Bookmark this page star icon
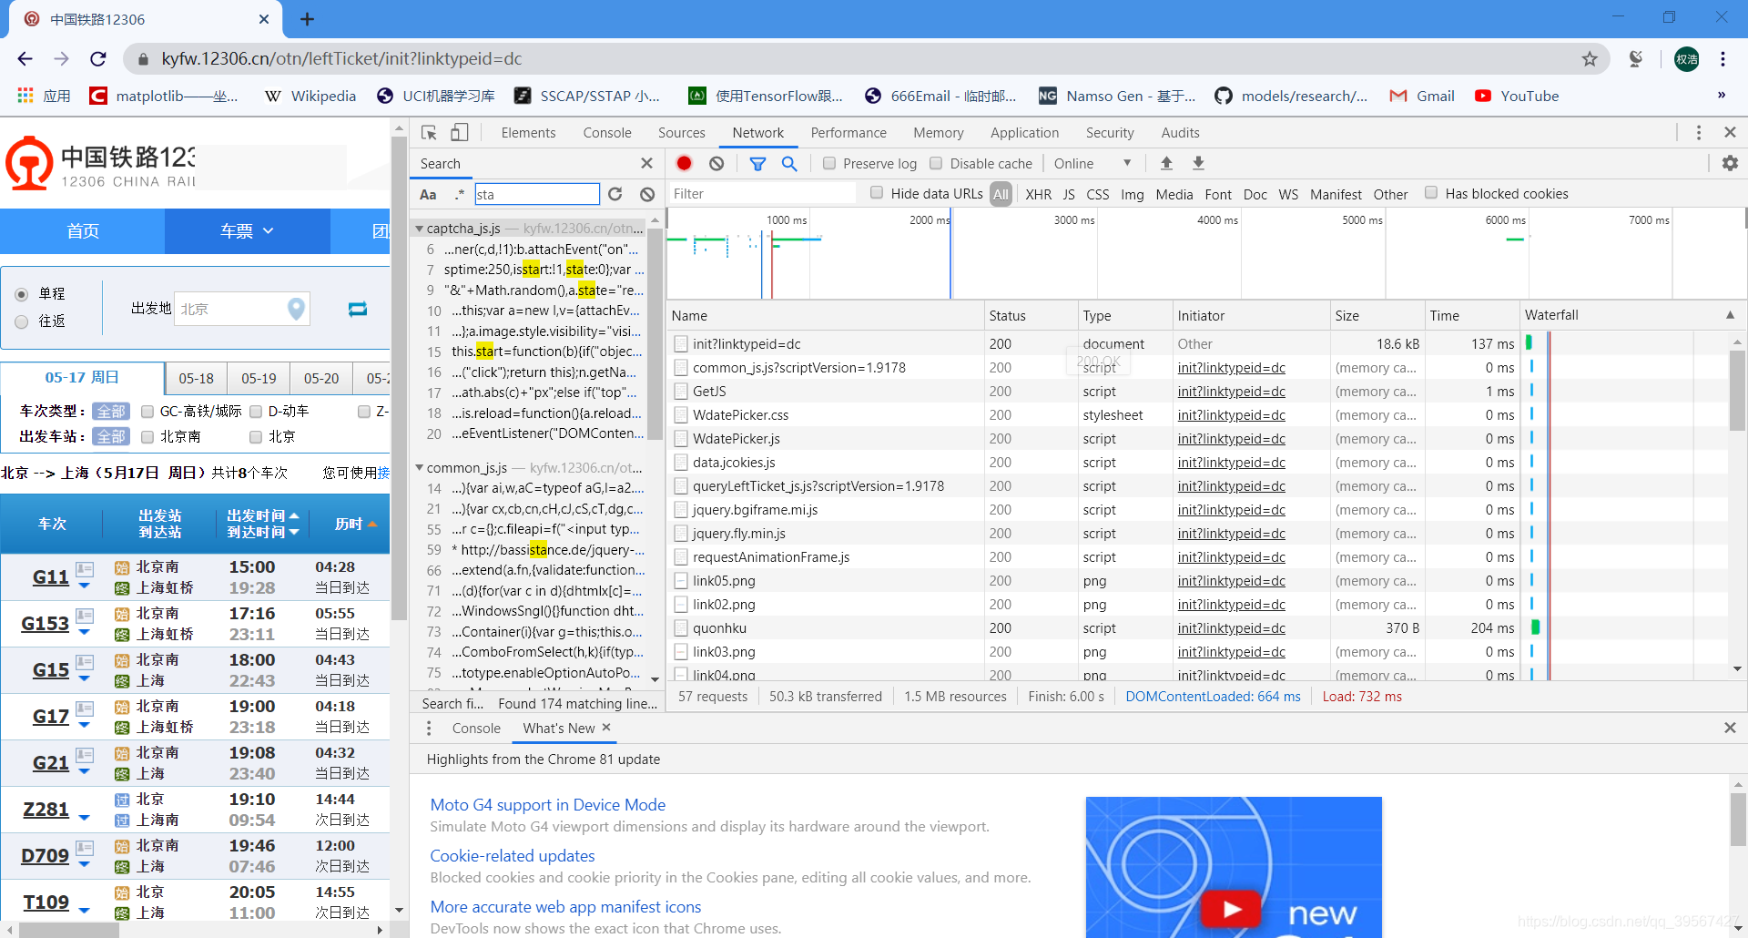 [1590, 59]
